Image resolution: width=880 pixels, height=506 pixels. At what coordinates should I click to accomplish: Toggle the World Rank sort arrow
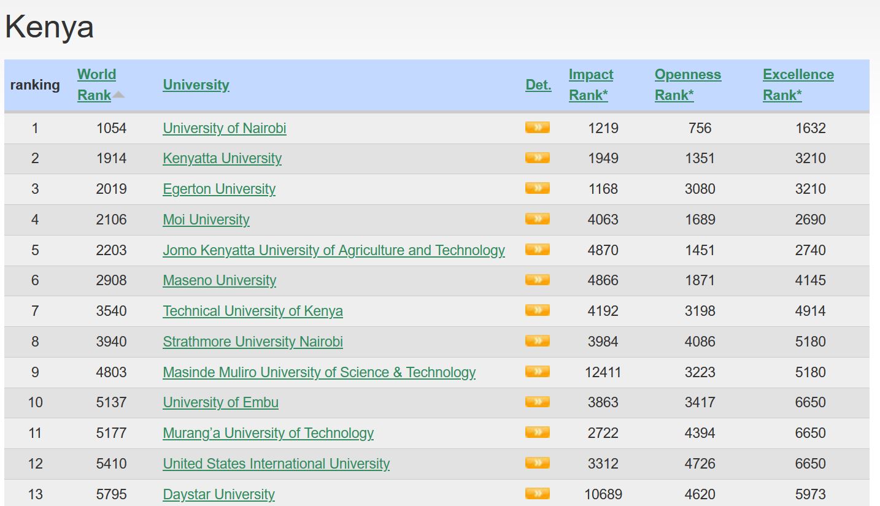[x=119, y=94]
